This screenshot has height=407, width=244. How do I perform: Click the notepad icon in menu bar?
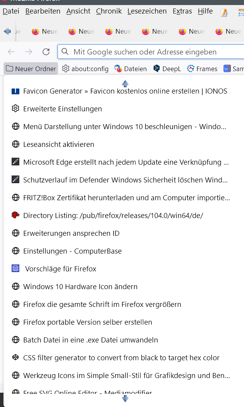224,13
